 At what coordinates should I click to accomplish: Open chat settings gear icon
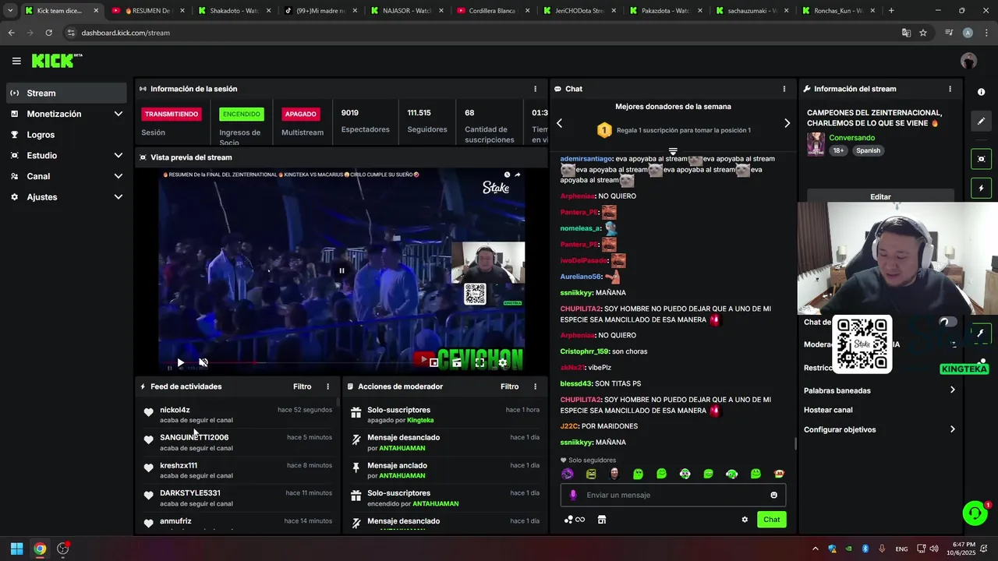[745, 520]
